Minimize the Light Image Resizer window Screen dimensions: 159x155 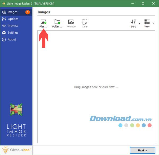(x=132, y=3)
